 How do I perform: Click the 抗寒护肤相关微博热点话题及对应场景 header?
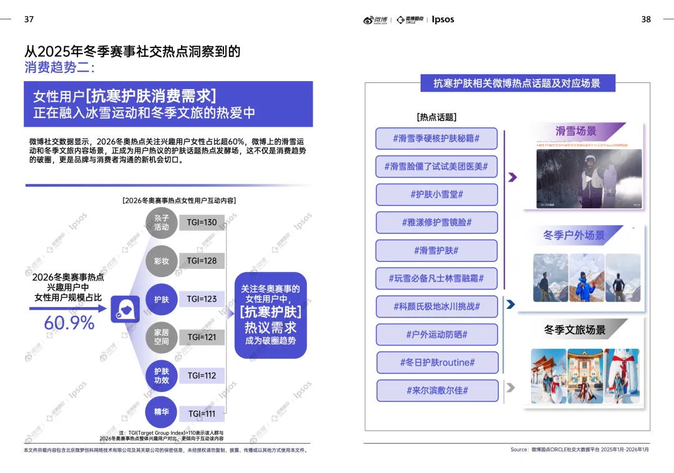[517, 84]
